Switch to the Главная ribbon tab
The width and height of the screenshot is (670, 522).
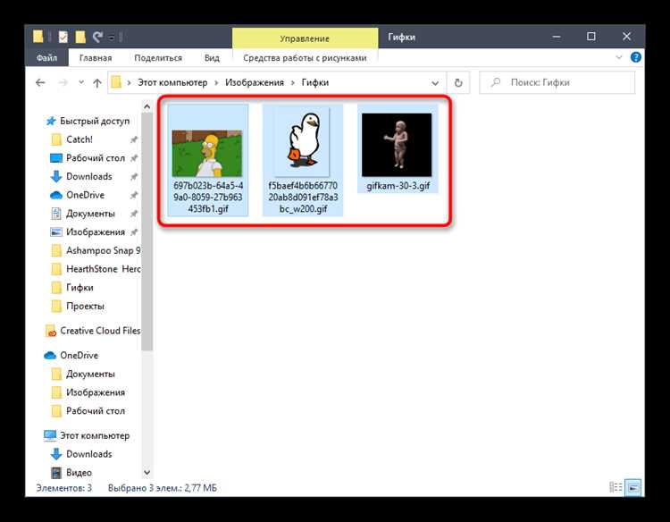[x=96, y=58]
